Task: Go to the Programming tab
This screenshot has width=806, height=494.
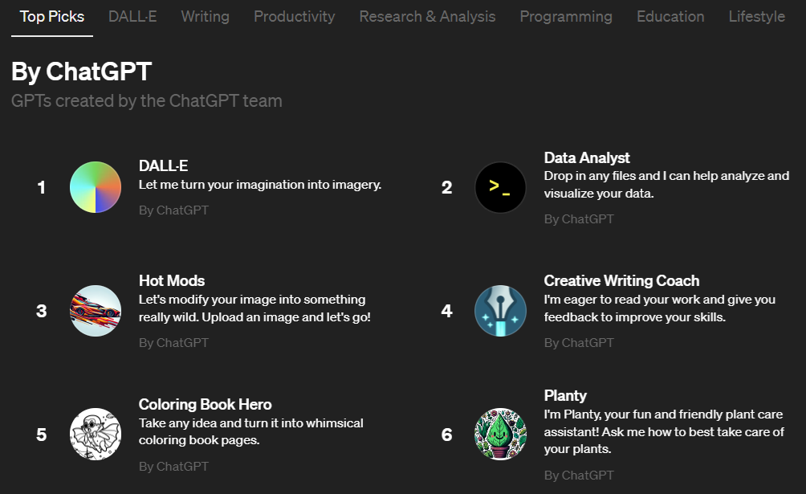Action: [565, 16]
